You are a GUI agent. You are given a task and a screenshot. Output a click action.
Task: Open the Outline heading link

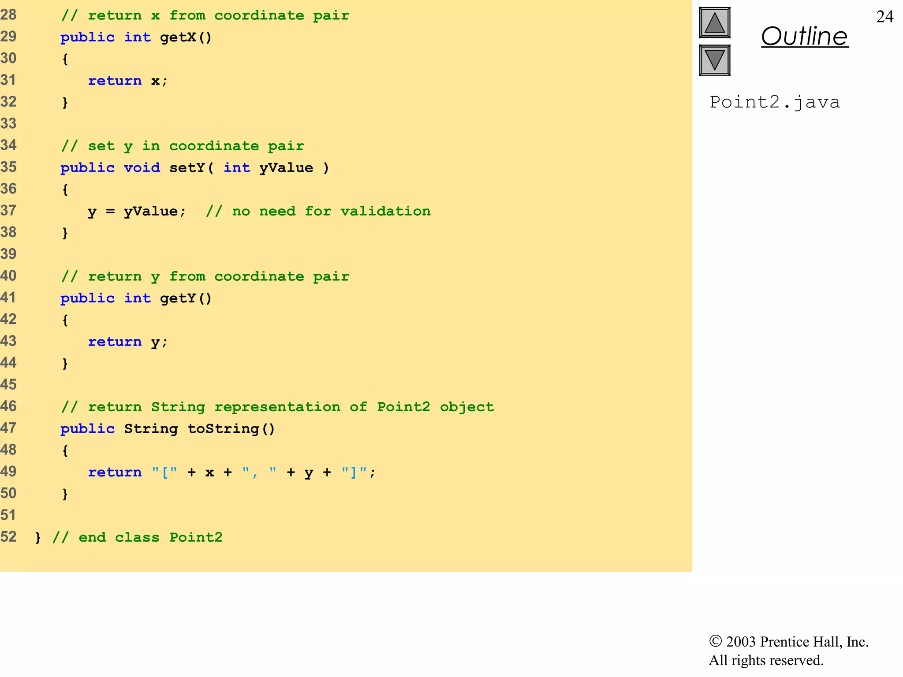point(804,36)
